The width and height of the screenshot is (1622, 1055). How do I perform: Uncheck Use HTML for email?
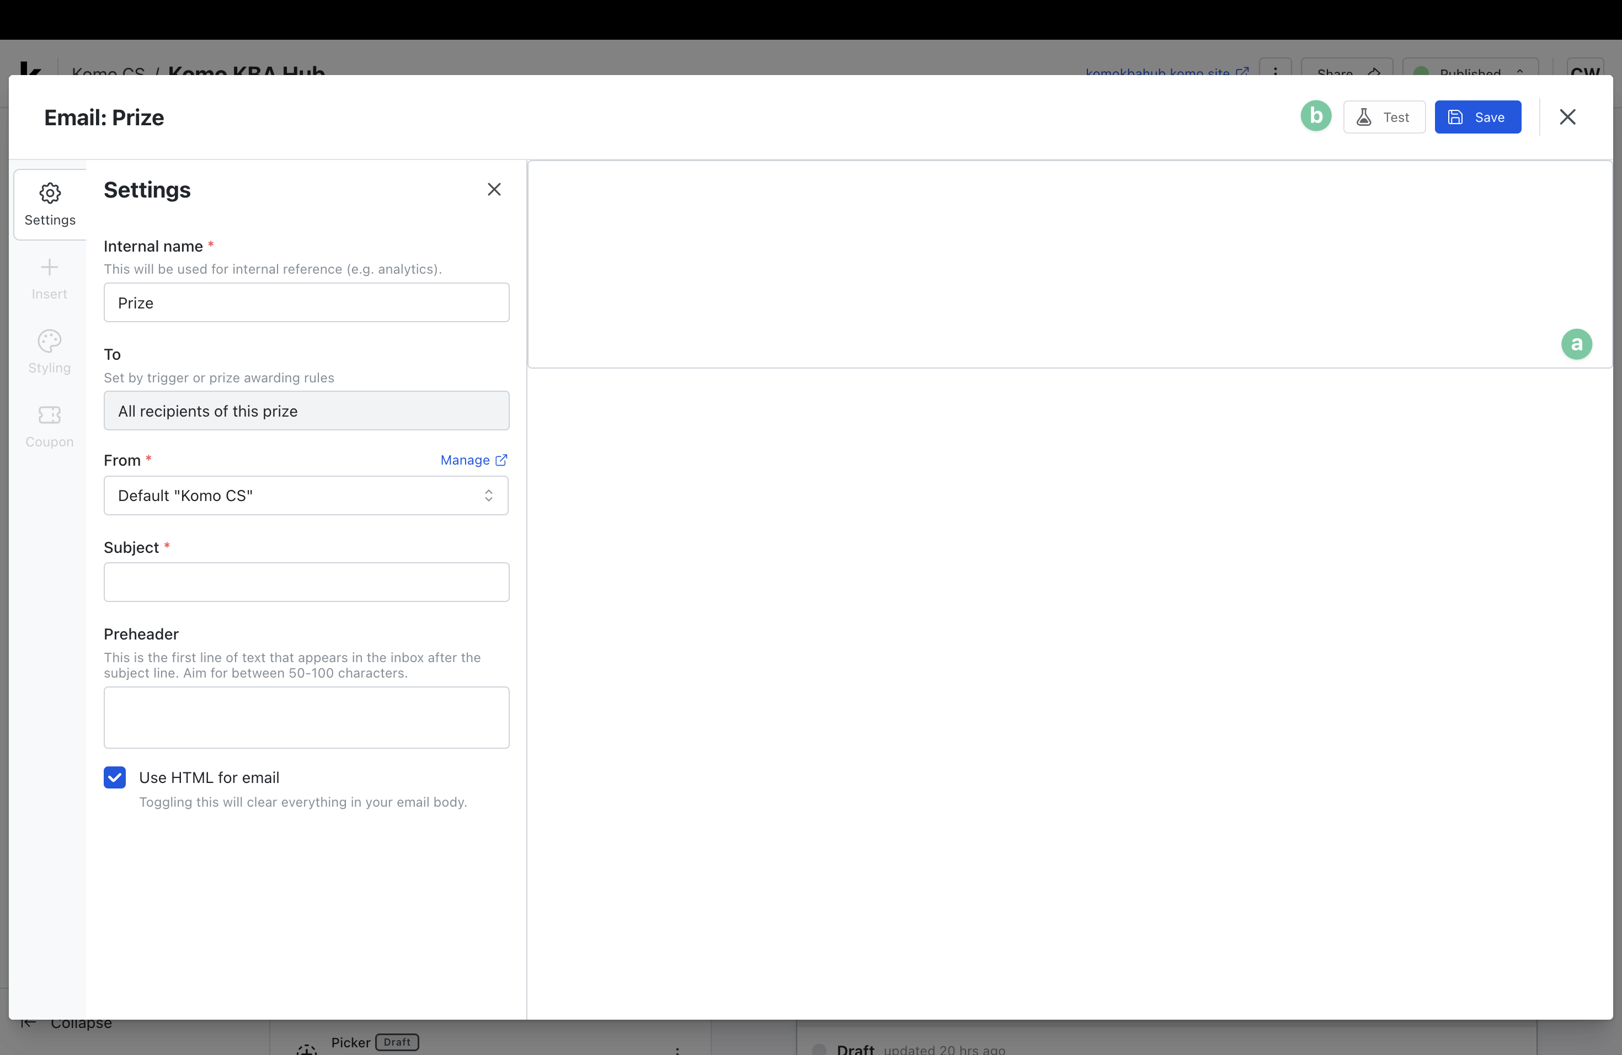point(115,777)
